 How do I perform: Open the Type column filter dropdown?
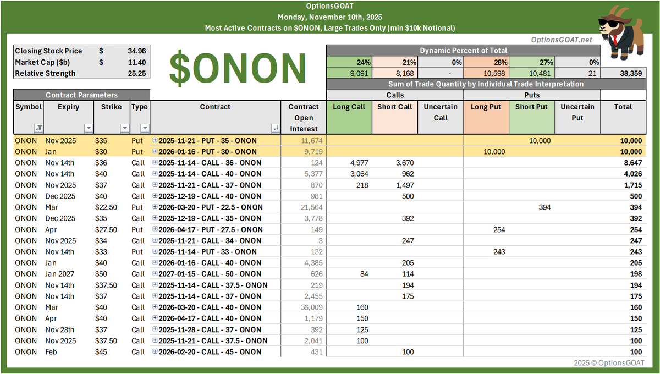click(144, 128)
